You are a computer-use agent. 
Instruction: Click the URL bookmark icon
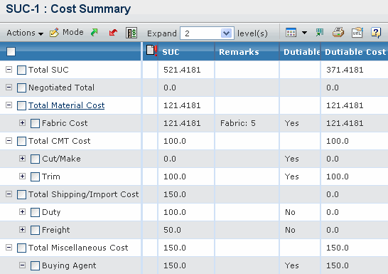tap(357, 33)
